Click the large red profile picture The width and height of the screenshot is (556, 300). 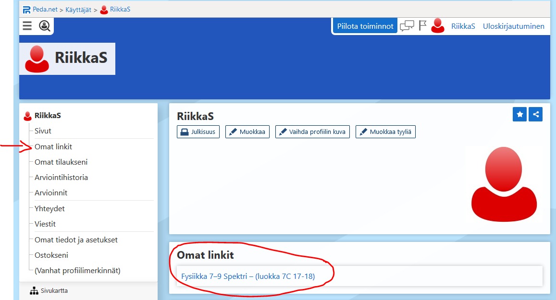pos(504,184)
